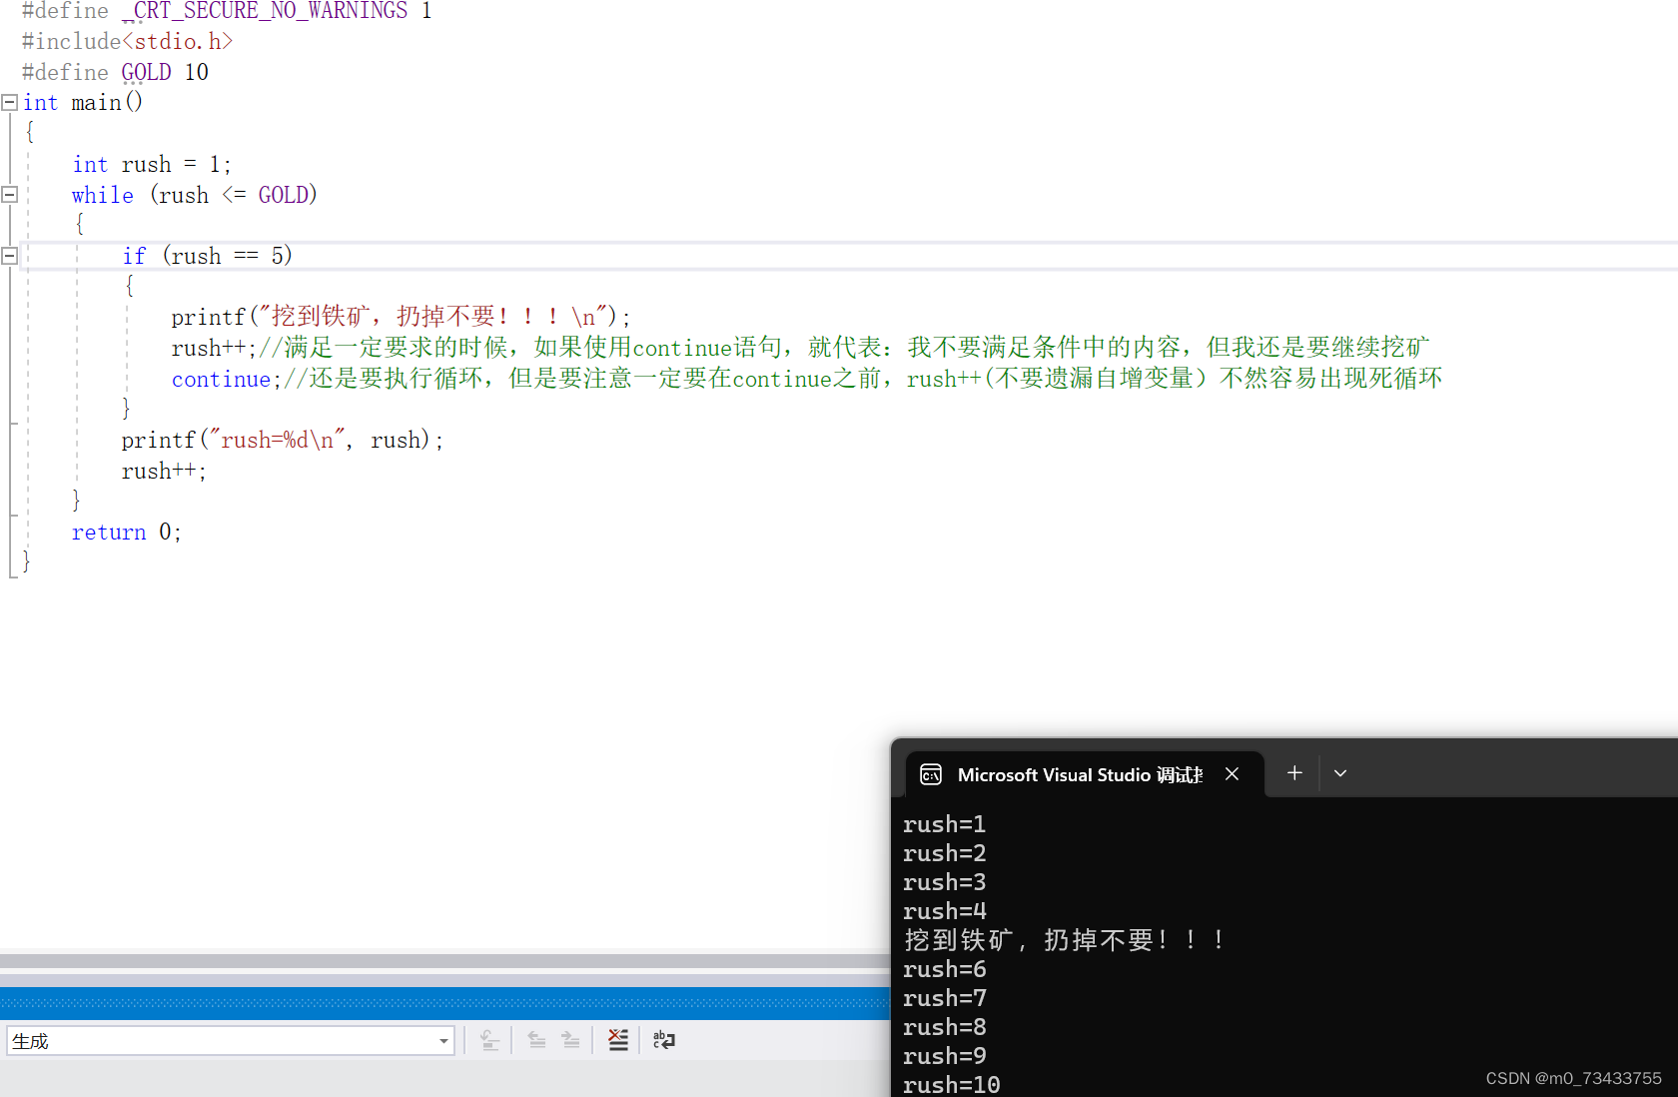Select the Microsoft Visual Studio 调试控制台 tab
This screenshot has height=1097, width=1678.
coord(1079,773)
